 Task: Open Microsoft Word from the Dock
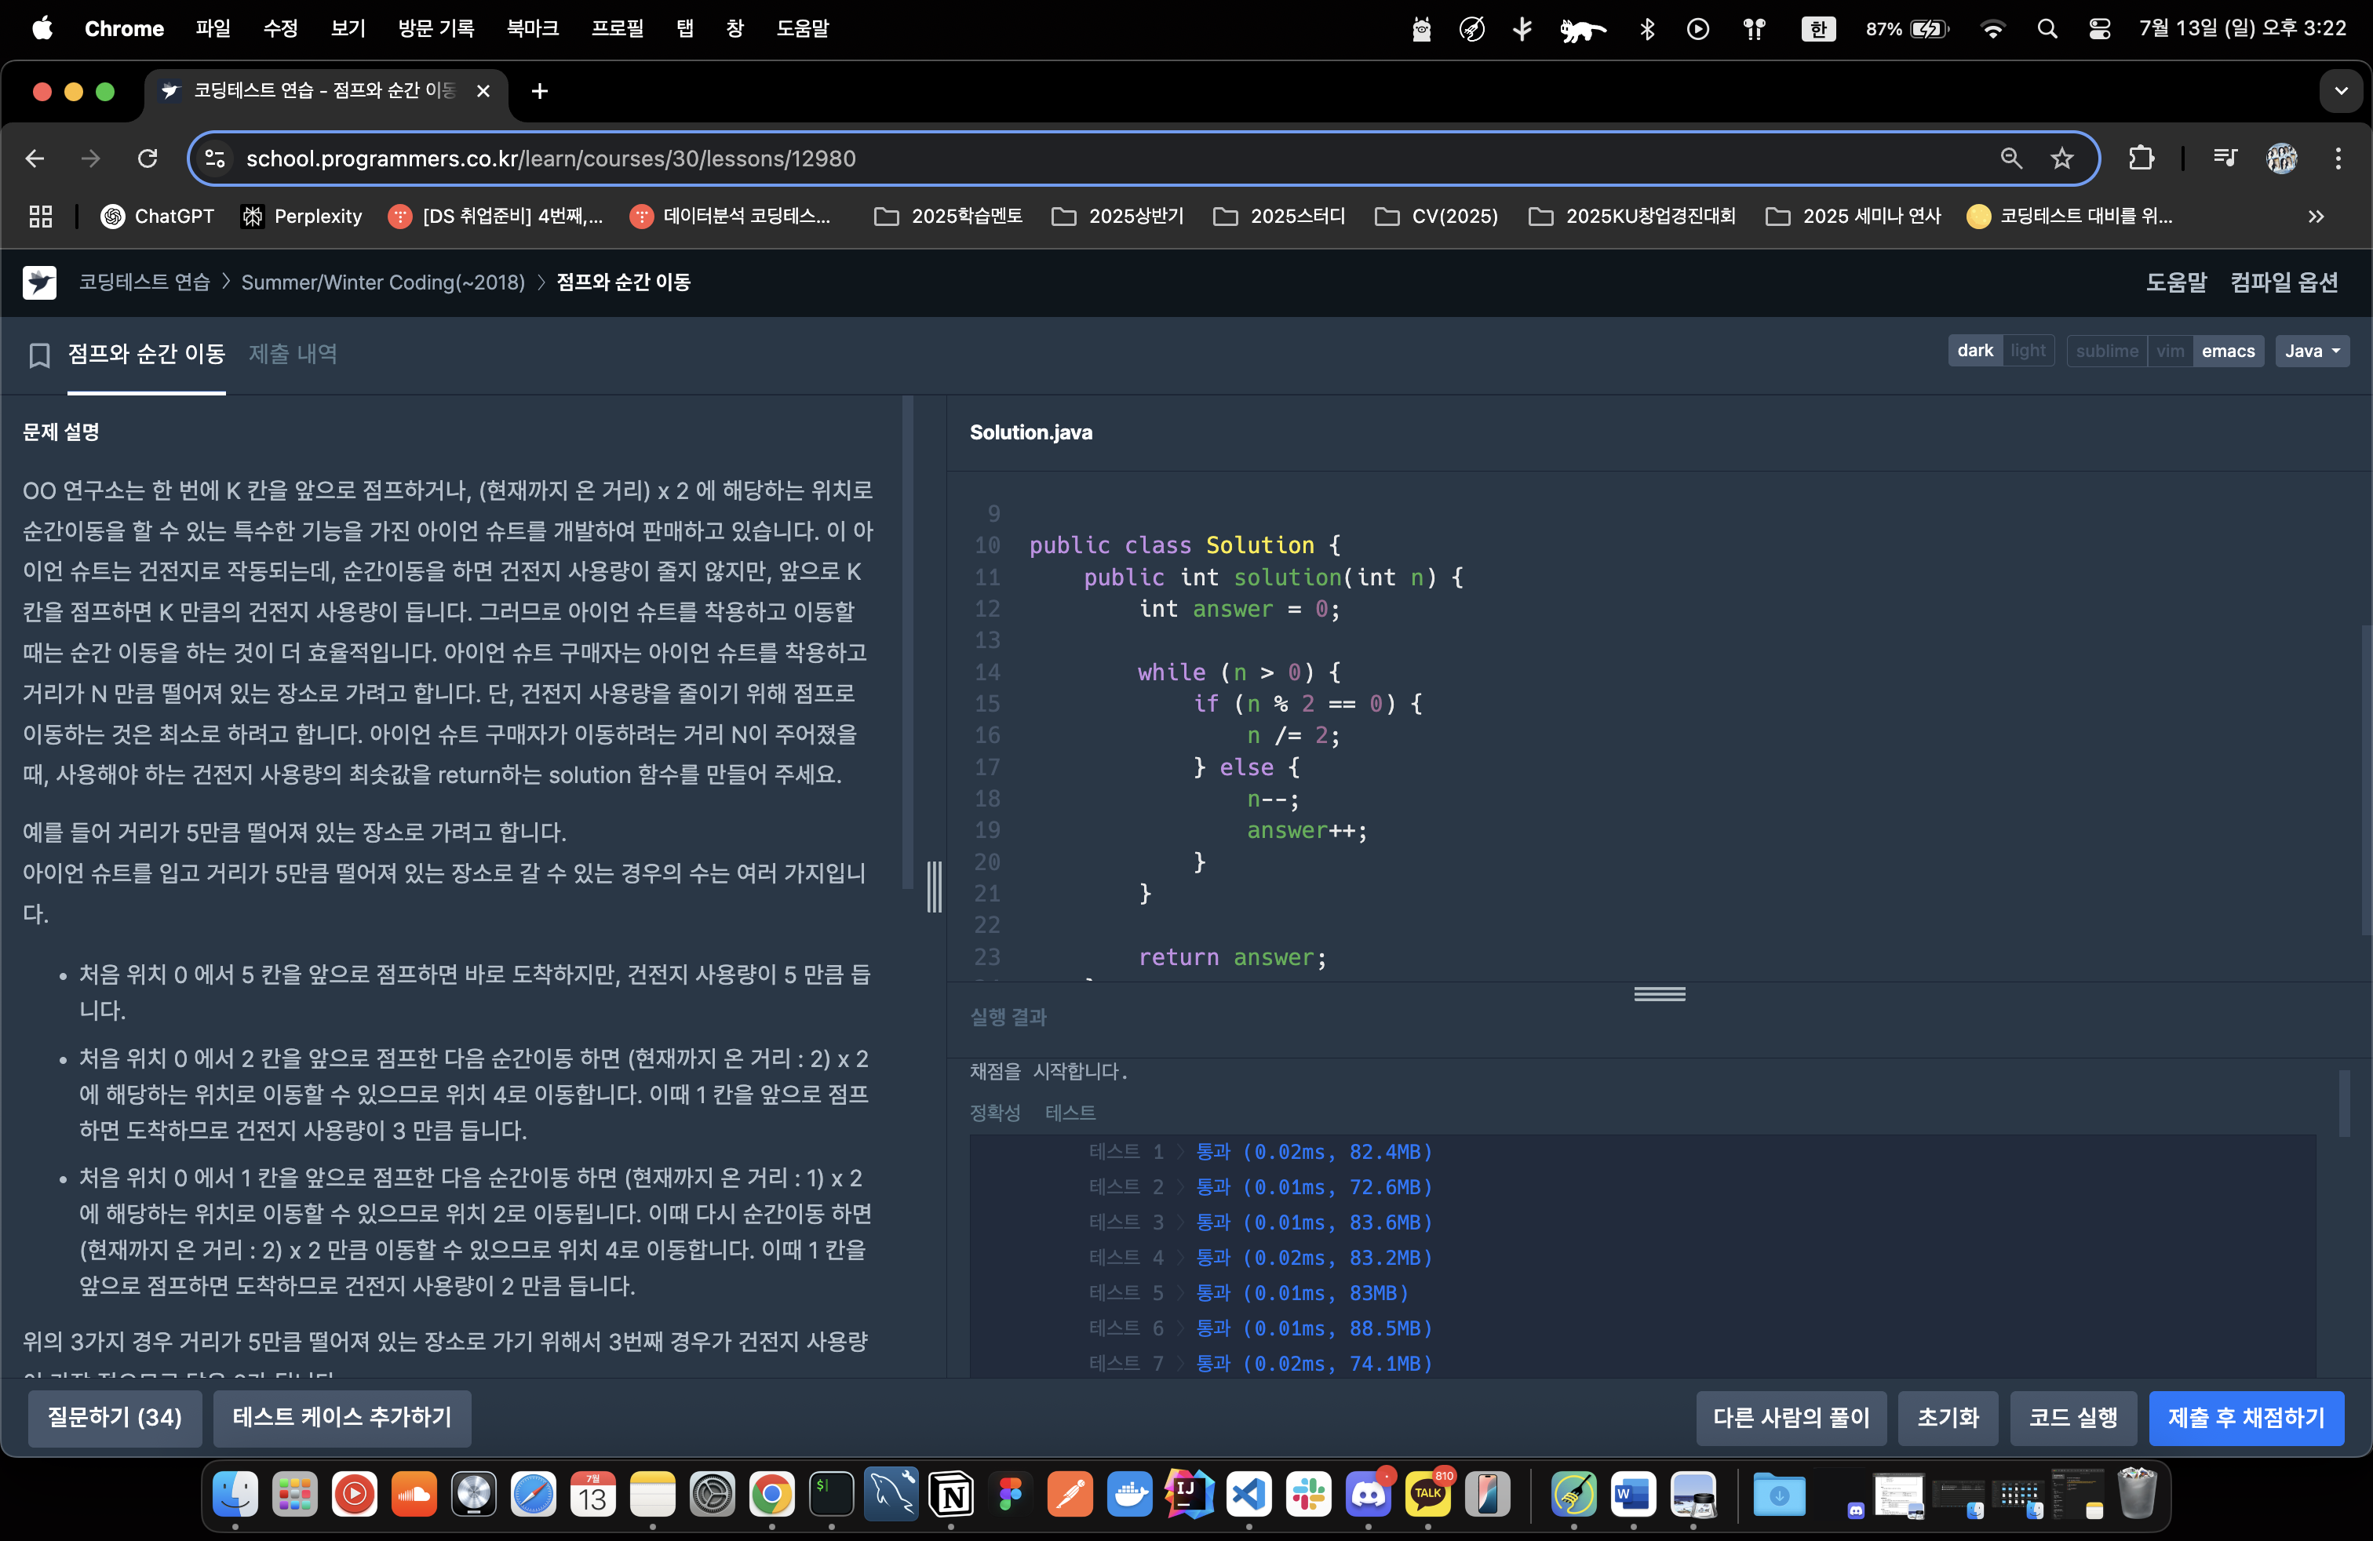click(x=1633, y=1494)
